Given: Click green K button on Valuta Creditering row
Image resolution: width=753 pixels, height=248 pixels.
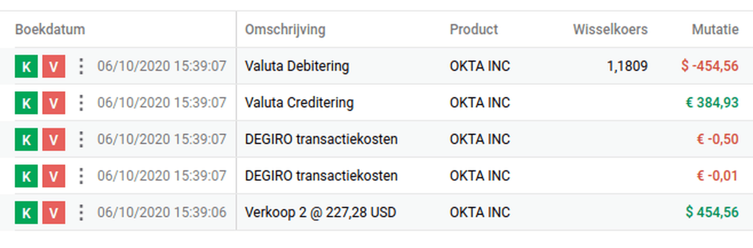Looking at the screenshot, I should (x=26, y=103).
